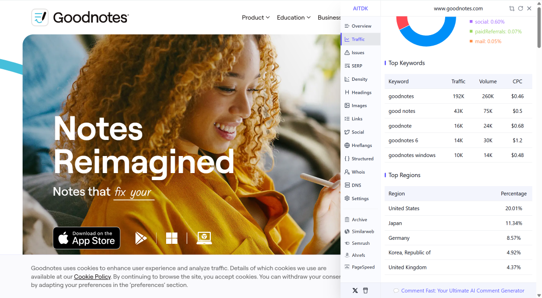Click the 'mail: 0.05%' legend entry
542x298 pixels.
point(485,41)
